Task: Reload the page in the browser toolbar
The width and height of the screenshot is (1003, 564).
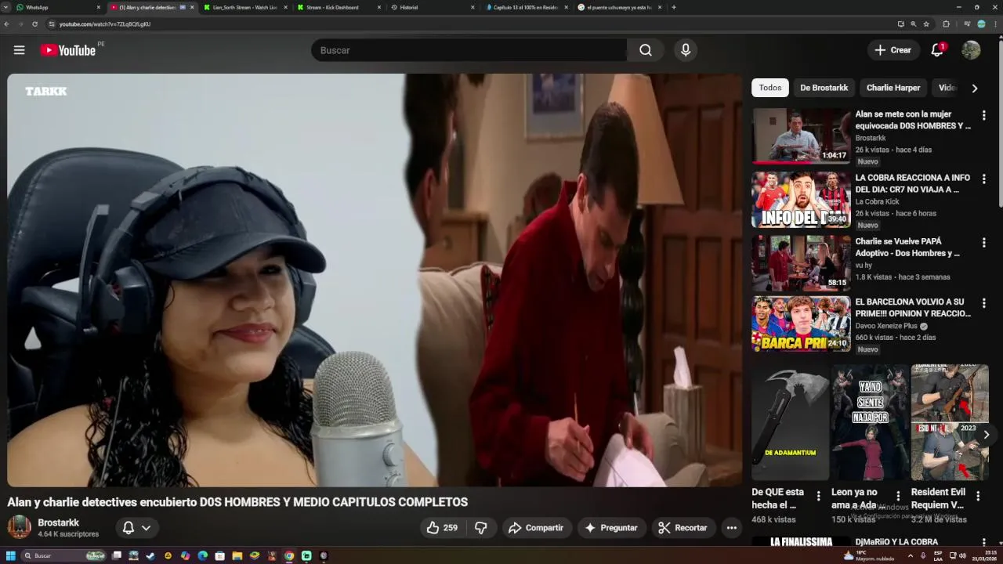Action: pyautogui.click(x=34, y=24)
